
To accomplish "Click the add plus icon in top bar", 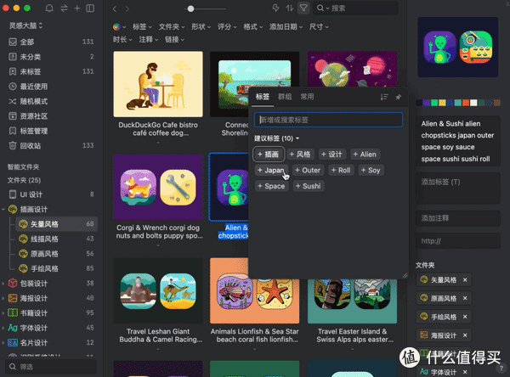I will (x=77, y=8).
